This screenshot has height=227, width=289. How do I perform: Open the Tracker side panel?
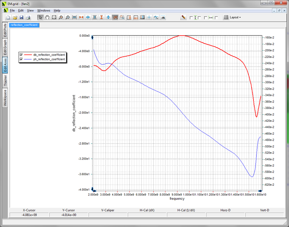(5, 81)
